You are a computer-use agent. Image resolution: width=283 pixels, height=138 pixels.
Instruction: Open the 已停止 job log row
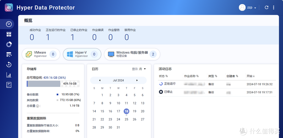217,92
